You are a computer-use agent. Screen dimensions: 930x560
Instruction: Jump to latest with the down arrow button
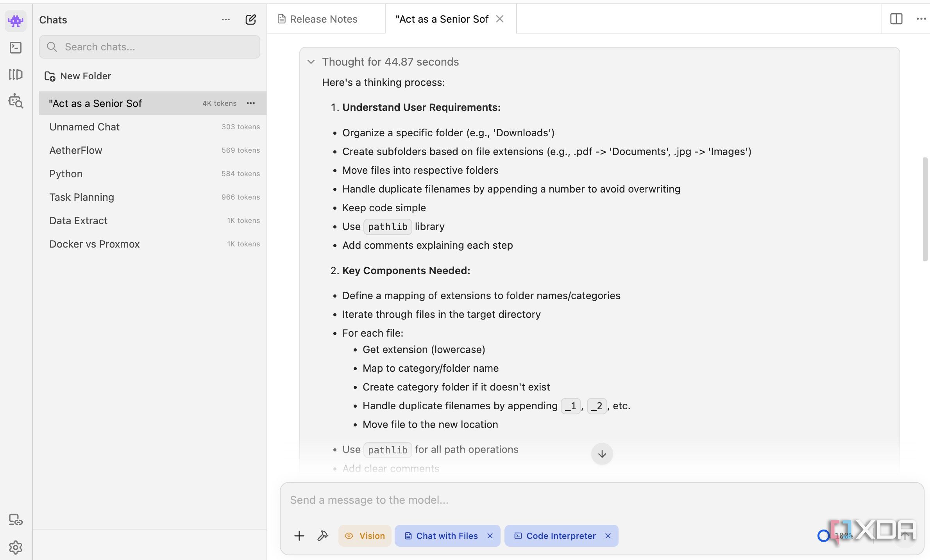pyautogui.click(x=602, y=454)
